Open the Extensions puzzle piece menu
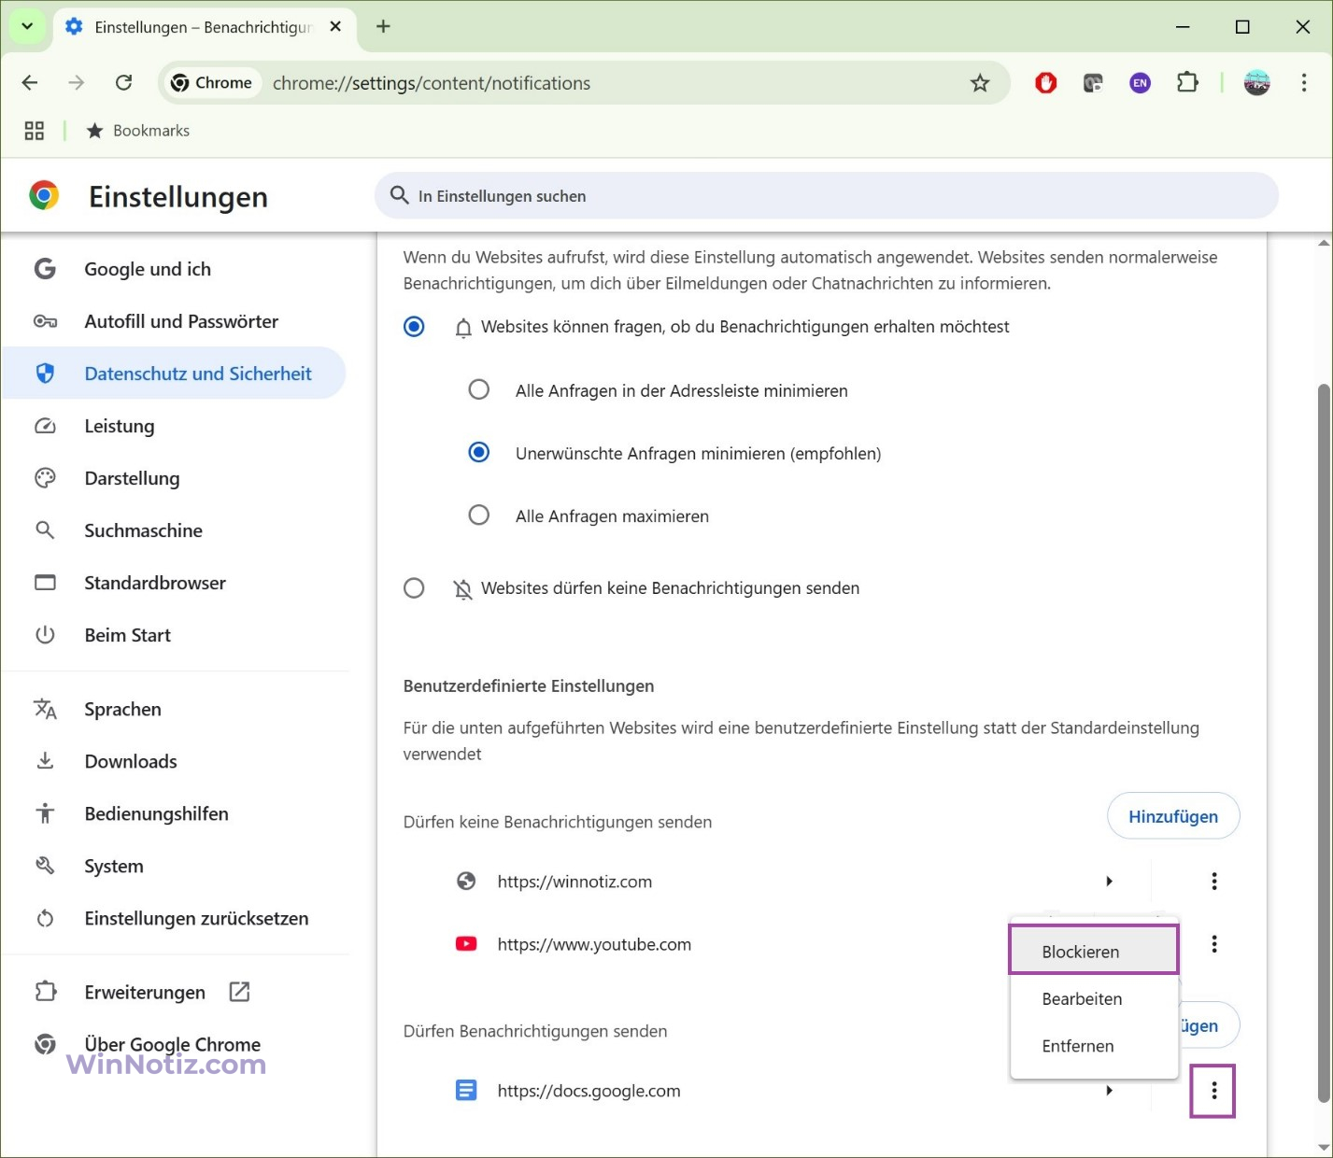 pos(1187,83)
